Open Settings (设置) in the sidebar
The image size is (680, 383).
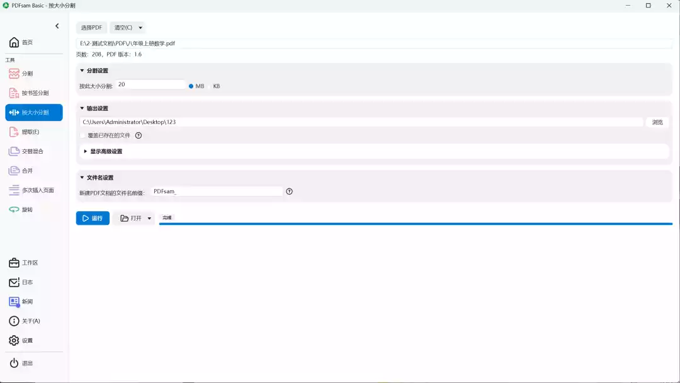[x=14, y=340]
